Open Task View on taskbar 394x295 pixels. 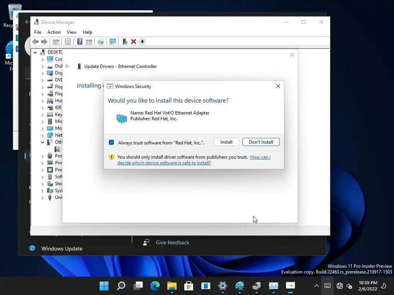point(138,286)
